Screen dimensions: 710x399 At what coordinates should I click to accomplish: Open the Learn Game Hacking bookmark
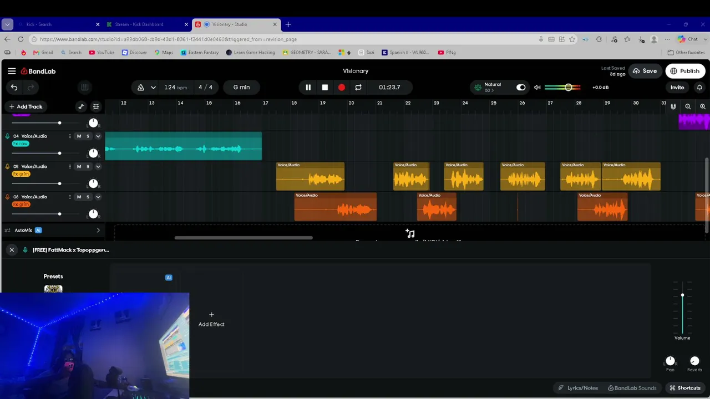[x=250, y=53]
